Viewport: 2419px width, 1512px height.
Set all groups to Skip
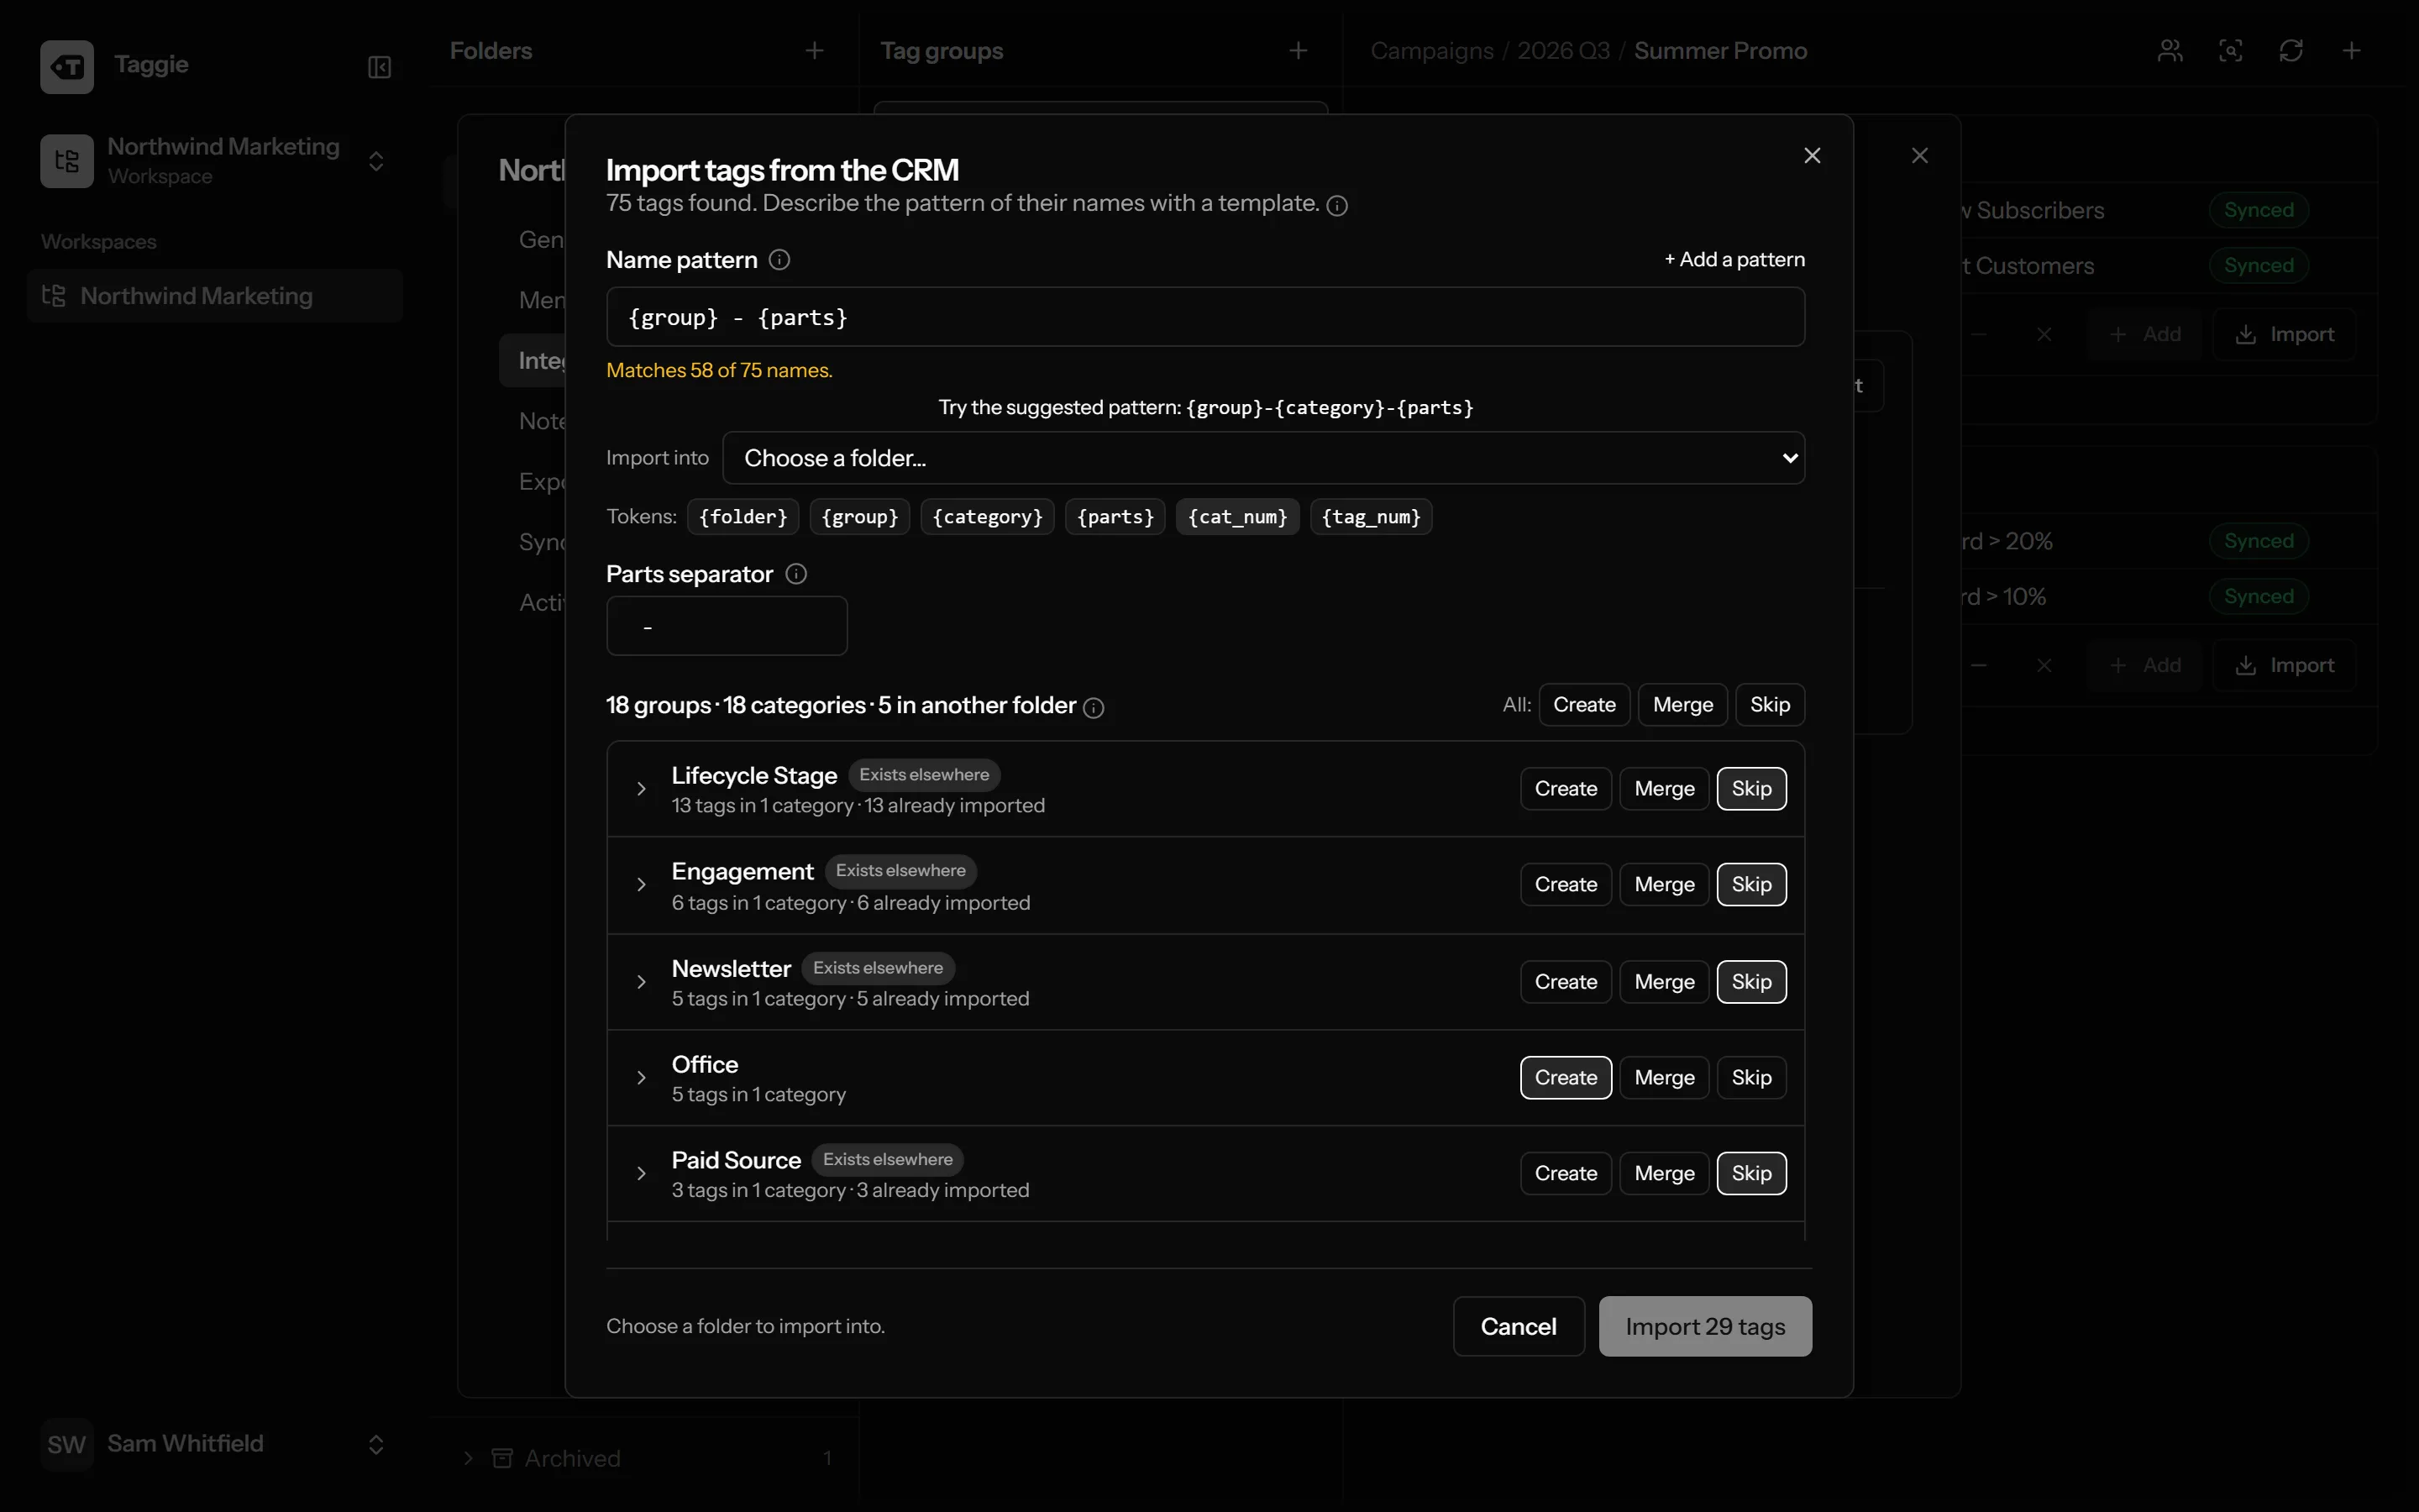click(1769, 705)
